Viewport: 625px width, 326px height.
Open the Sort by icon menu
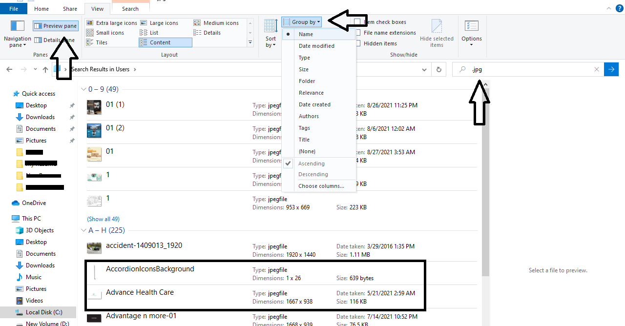(x=271, y=33)
